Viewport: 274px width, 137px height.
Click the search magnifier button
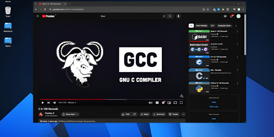[x=170, y=16]
